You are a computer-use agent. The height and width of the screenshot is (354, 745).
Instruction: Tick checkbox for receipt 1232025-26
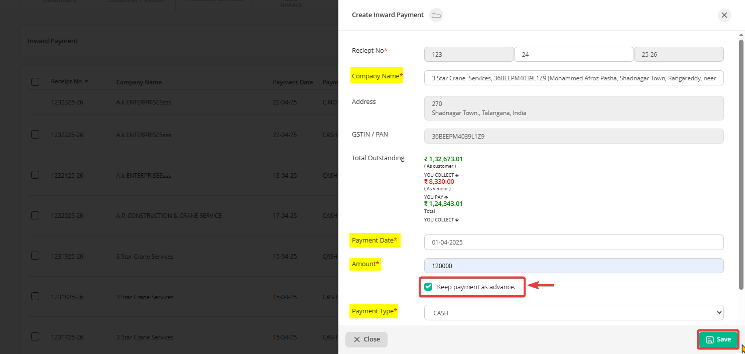35,215
